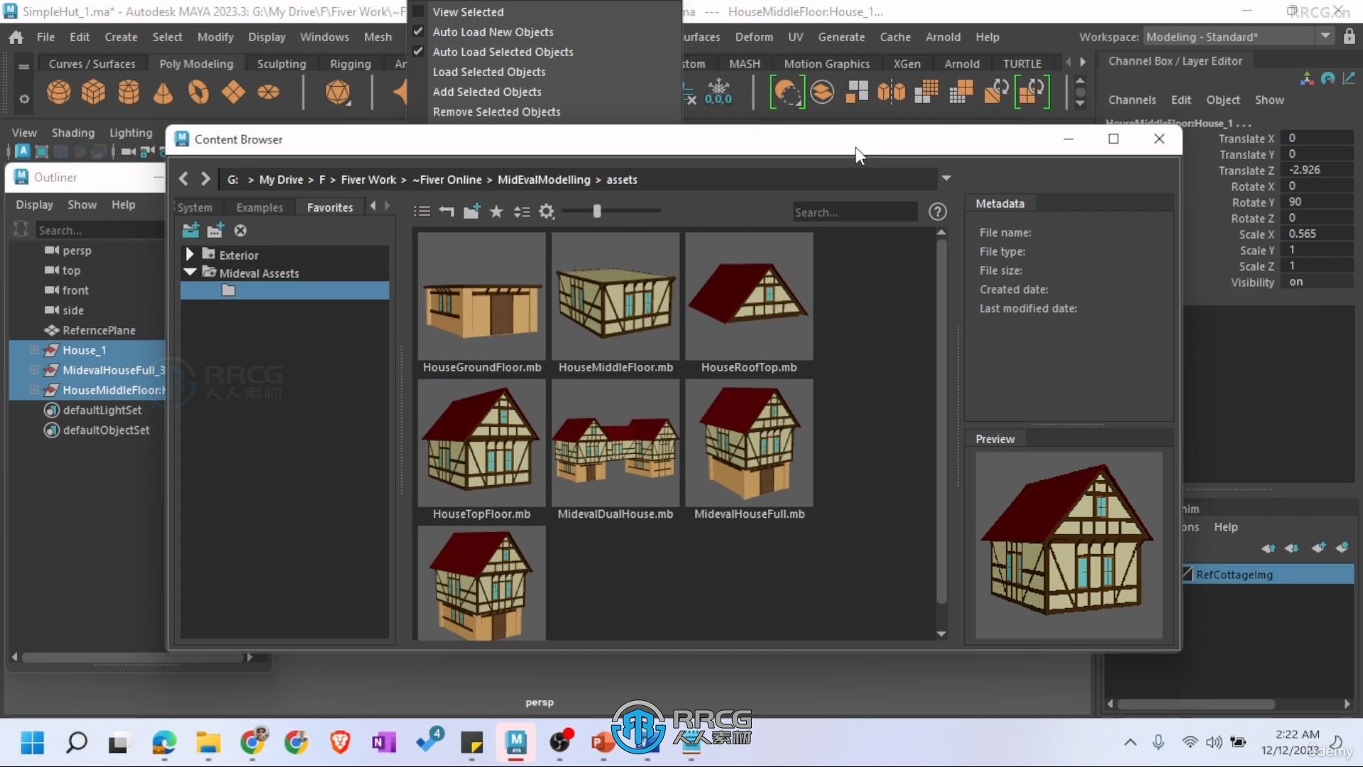
Task: Click Remove Selected Objects menu entry
Action: coord(497,111)
